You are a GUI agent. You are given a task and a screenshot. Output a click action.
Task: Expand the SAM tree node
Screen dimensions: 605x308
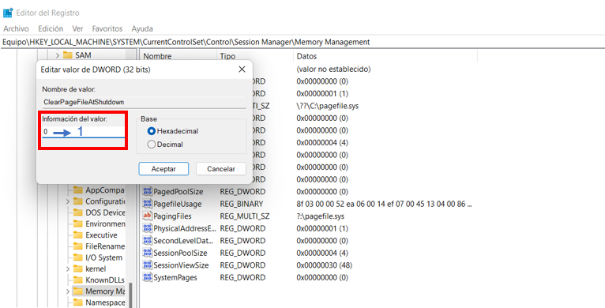[58, 55]
